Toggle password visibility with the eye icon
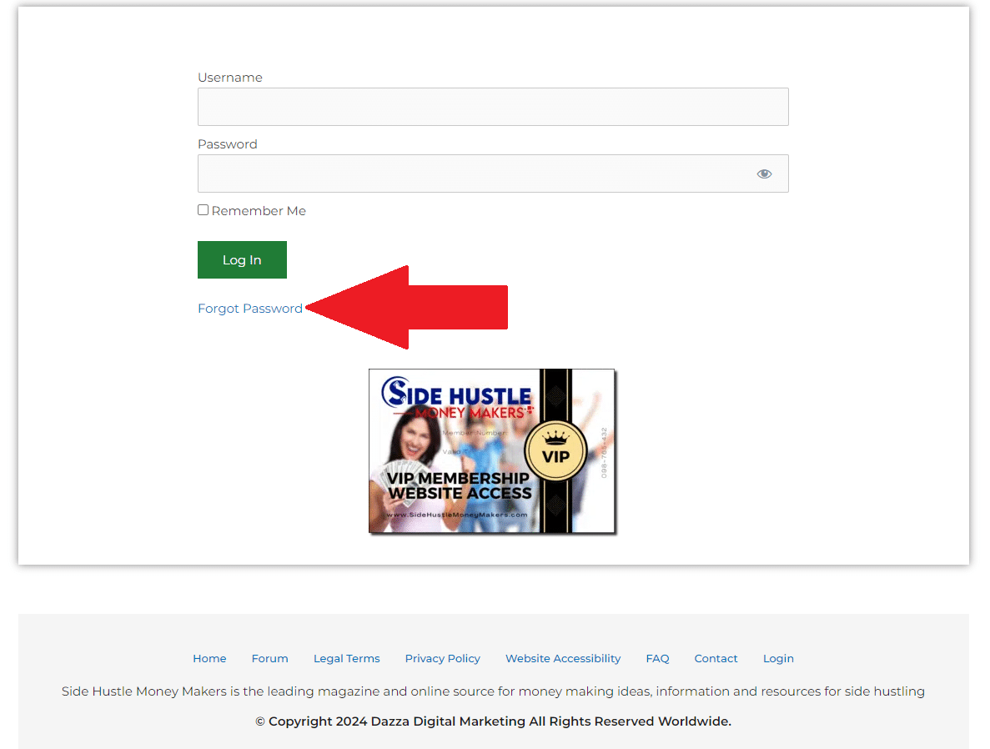990x749 pixels. coord(764,173)
